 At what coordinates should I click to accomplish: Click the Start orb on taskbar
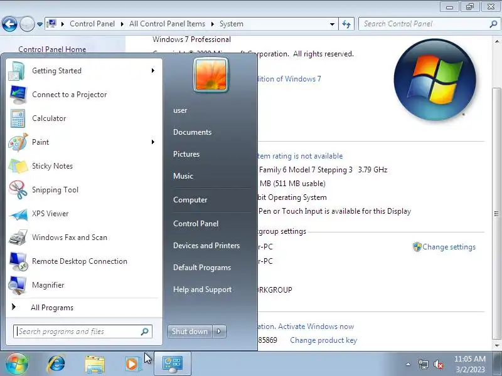[x=17, y=363]
